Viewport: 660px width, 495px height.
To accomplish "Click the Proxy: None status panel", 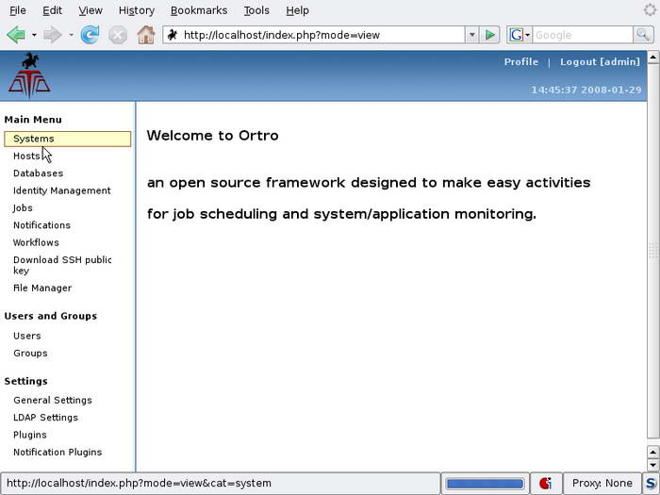I will 602,483.
